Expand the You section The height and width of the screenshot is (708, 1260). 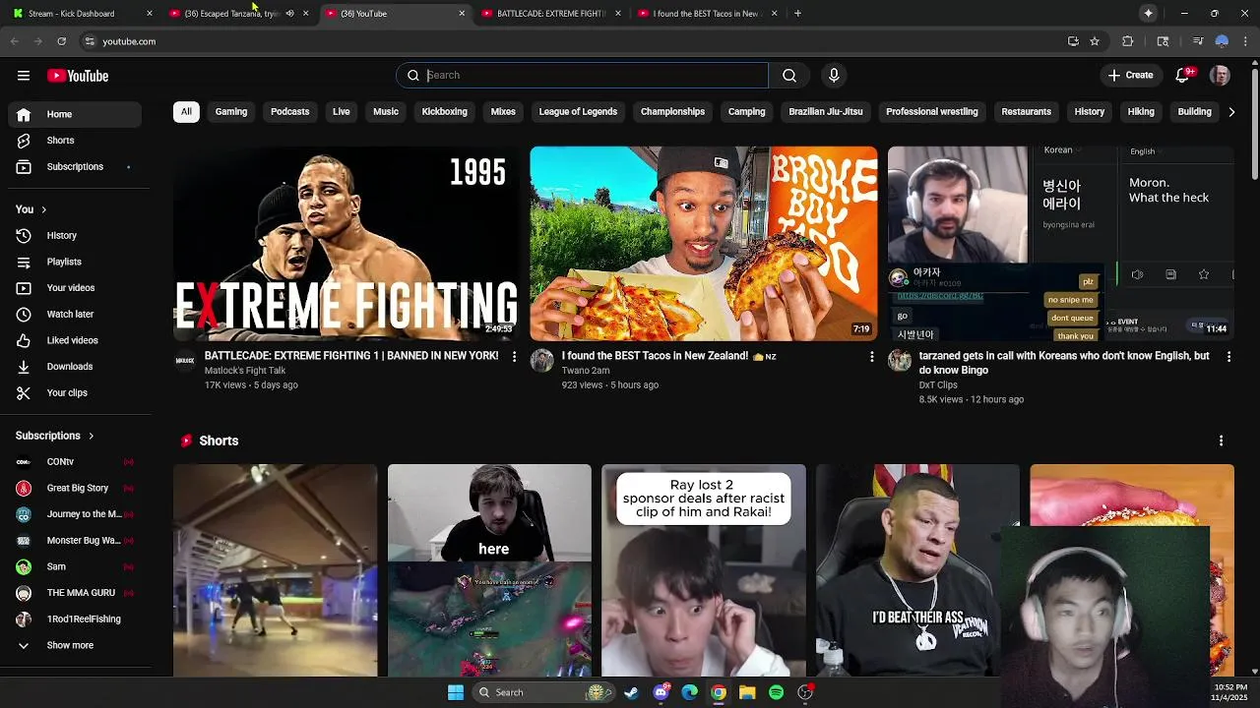[x=31, y=209]
